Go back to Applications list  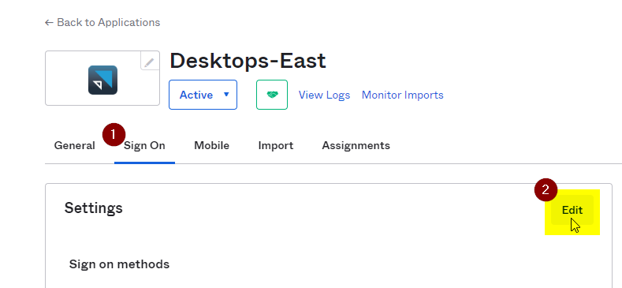[x=102, y=22]
